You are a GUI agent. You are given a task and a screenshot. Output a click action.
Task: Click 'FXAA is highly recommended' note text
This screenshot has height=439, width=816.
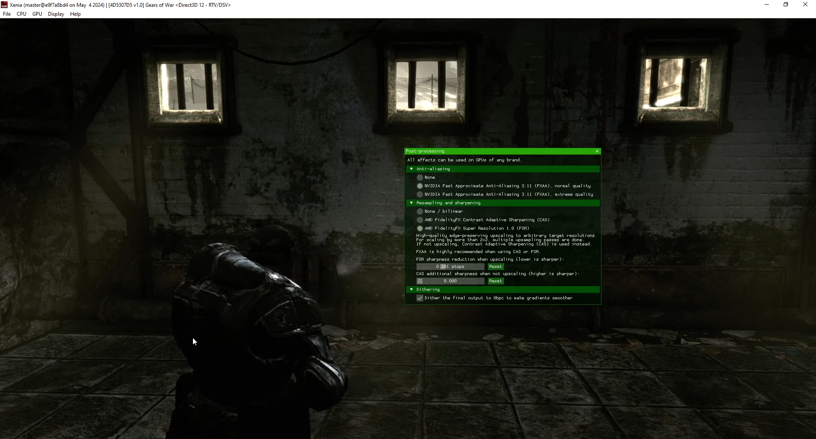click(x=478, y=252)
